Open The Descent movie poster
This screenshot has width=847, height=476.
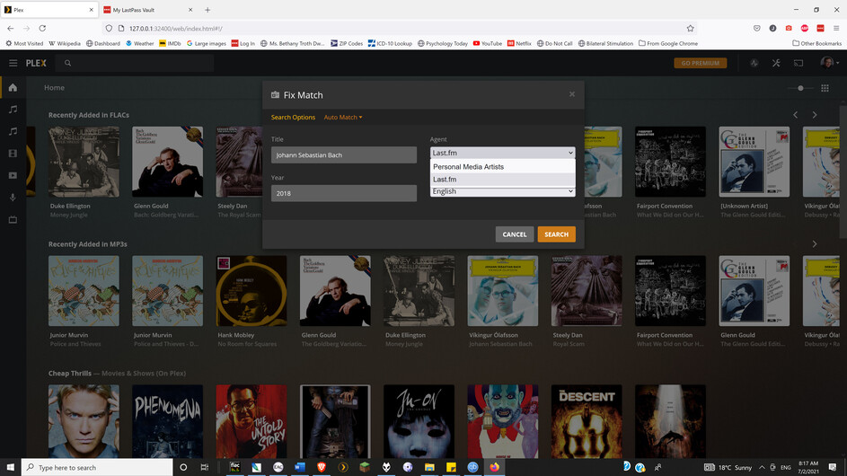(x=587, y=421)
